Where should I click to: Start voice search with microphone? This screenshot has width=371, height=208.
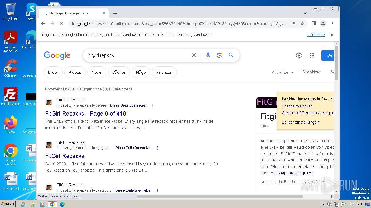(x=208, y=55)
